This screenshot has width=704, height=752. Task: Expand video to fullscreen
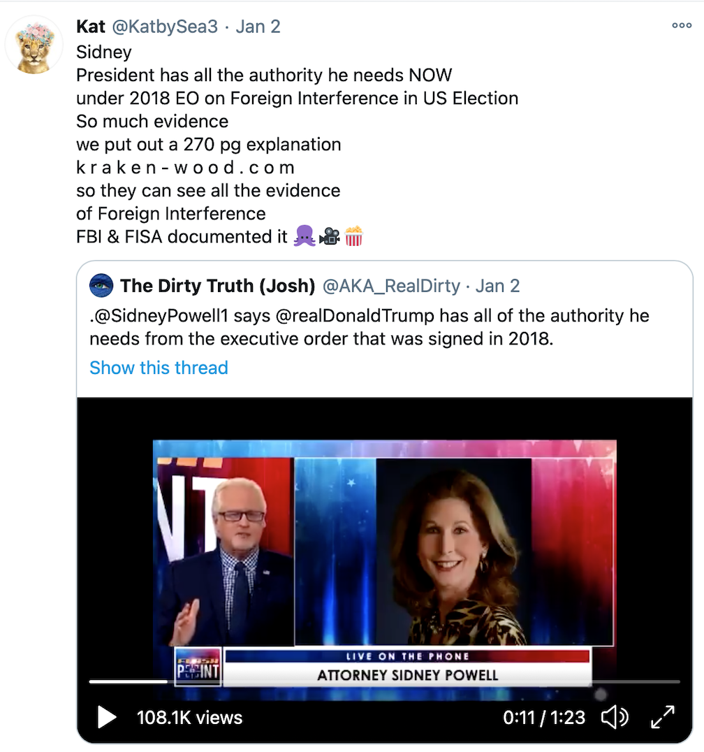pos(663,718)
